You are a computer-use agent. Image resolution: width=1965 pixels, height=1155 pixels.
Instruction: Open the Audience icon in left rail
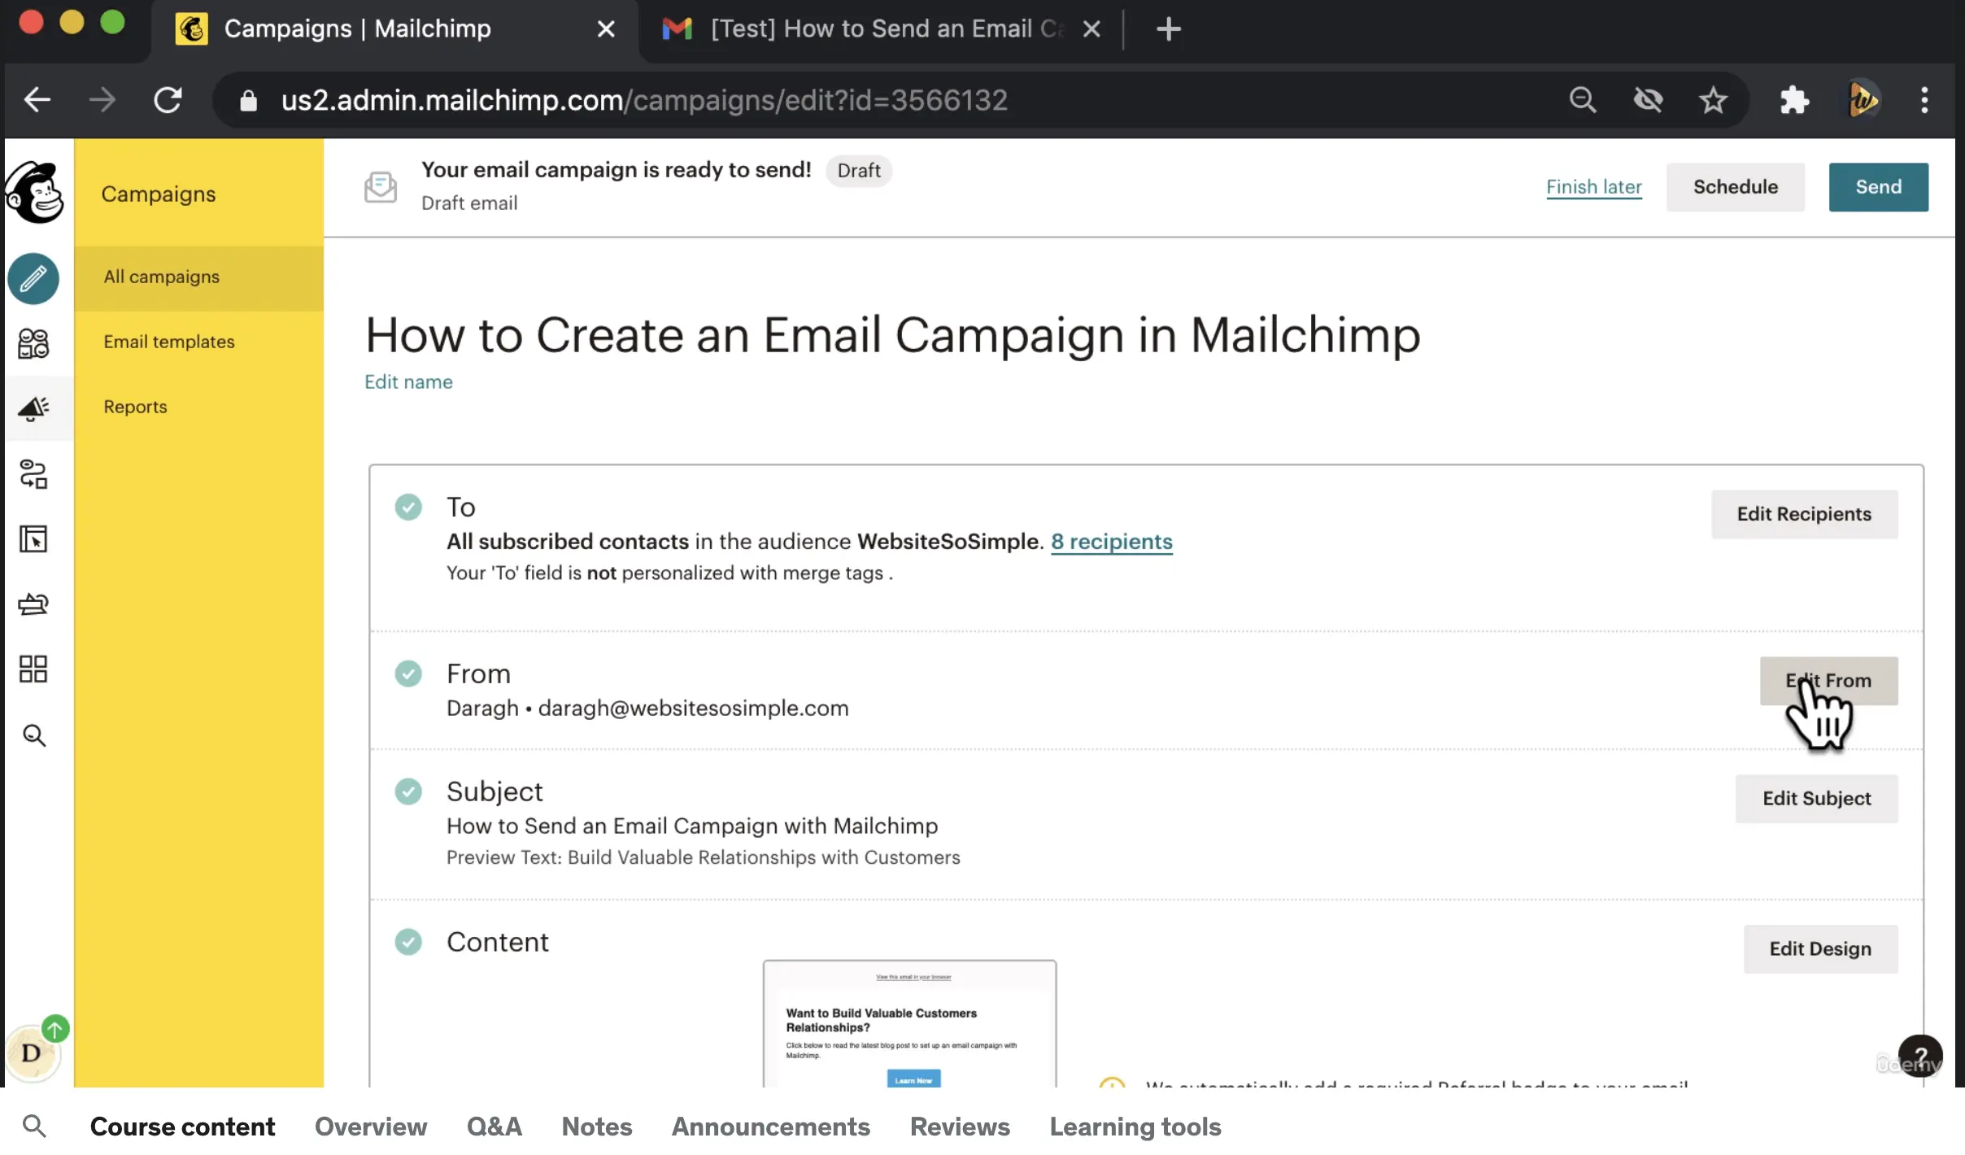pos(33,343)
